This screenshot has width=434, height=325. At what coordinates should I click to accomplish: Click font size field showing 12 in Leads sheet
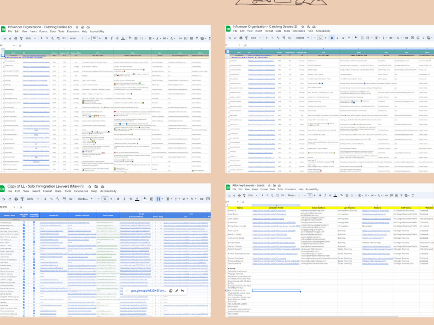[x=309, y=195]
